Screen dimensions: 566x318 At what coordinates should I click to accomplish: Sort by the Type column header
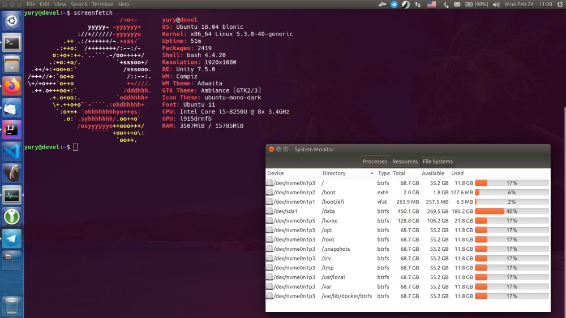[x=384, y=173]
